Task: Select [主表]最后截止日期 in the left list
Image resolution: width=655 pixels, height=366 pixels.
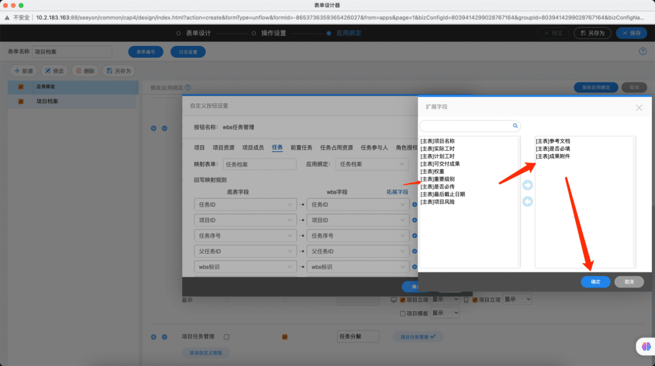Action: click(x=443, y=194)
